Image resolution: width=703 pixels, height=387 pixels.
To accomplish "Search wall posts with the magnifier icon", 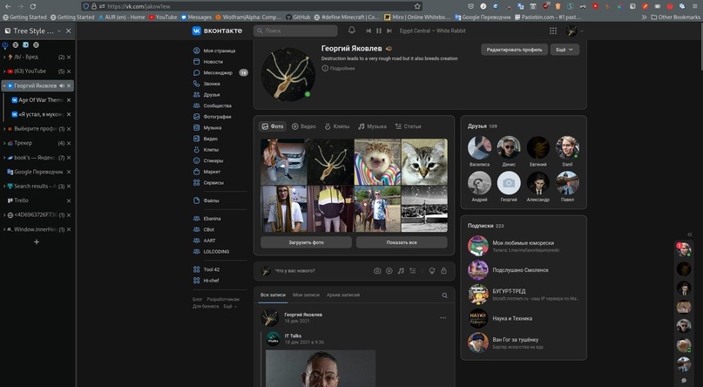I will 444,295.
